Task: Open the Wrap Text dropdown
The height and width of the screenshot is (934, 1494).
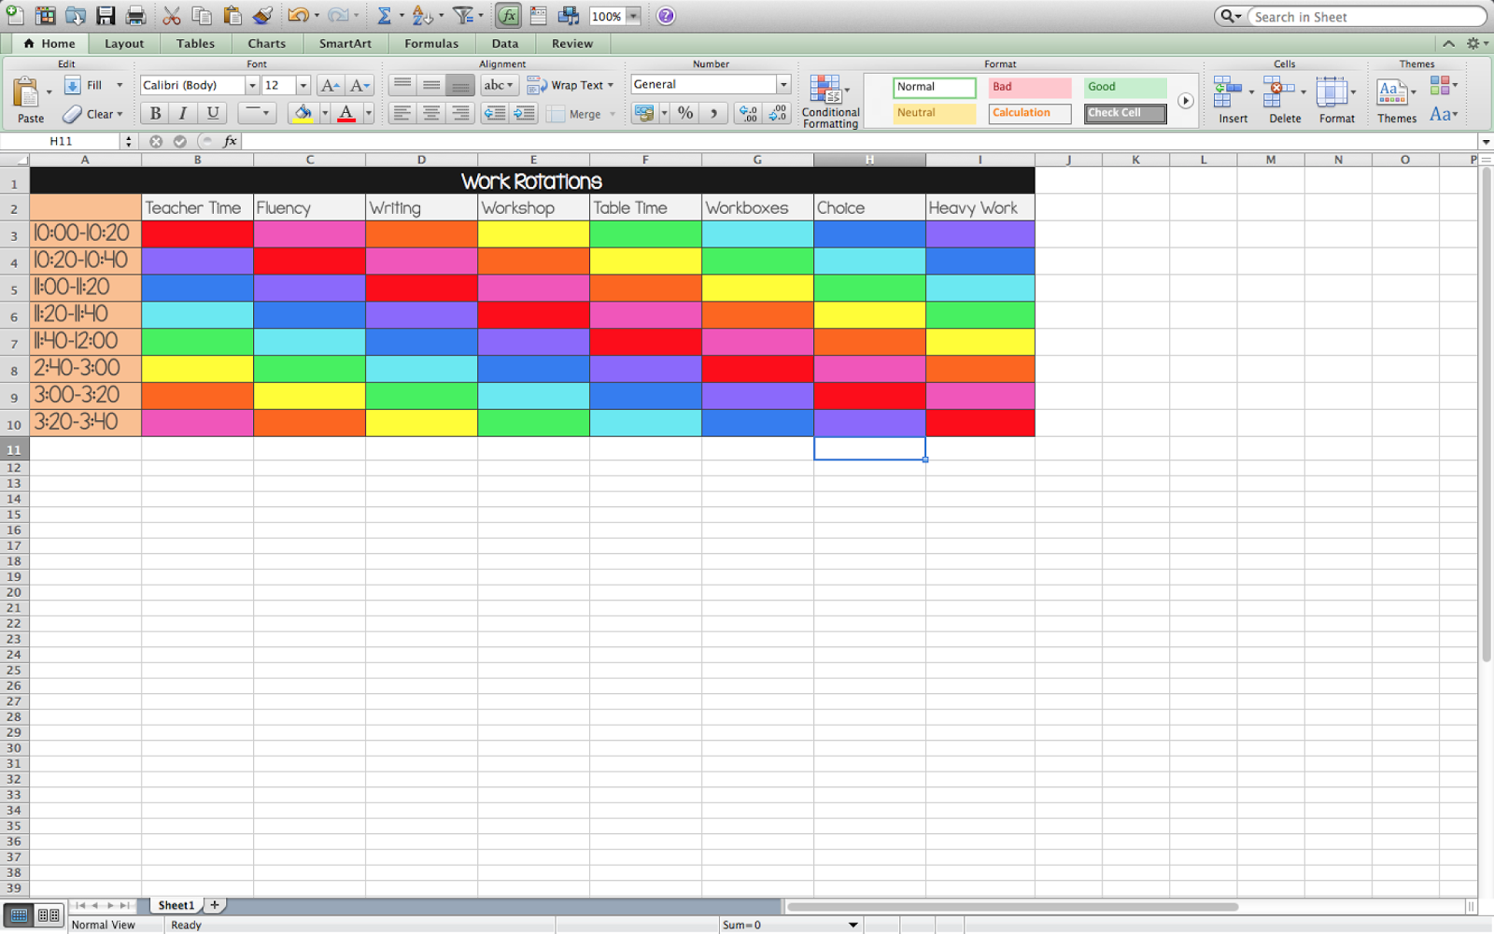Action: 611,85
